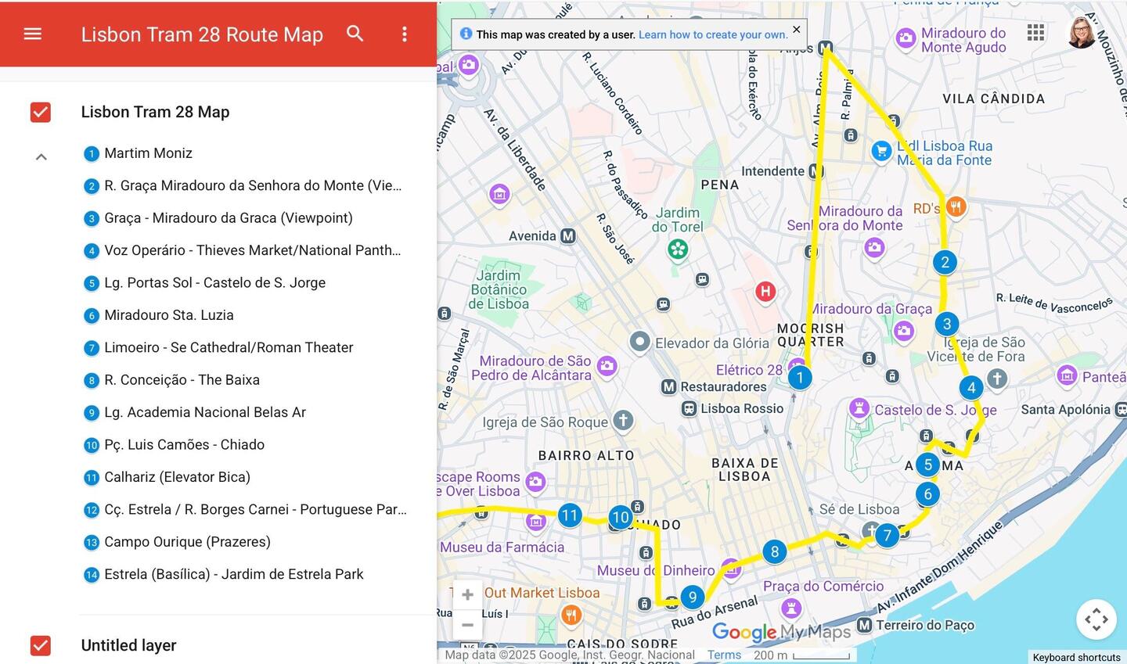
Task: Click map marker number 9
Action: [x=693, y=598]
